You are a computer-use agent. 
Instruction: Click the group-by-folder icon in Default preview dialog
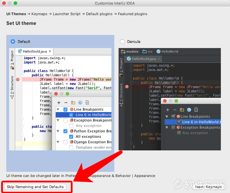point(73,103)
